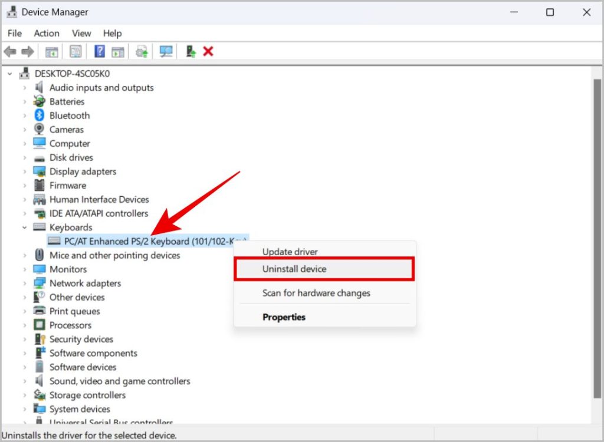Select the Software components label
The width and height of the screenshot is (604, 442).
point(93,353)
